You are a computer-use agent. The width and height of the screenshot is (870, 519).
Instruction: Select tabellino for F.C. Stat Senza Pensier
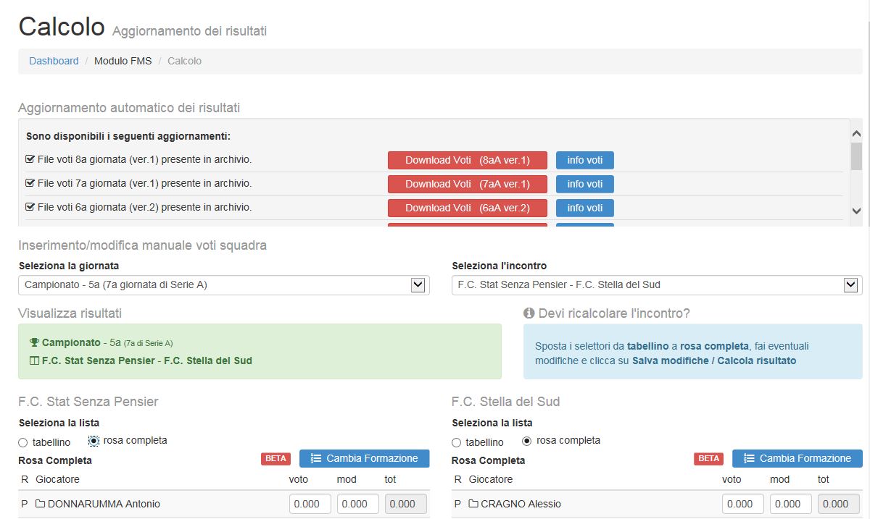[x=23, y=442]
